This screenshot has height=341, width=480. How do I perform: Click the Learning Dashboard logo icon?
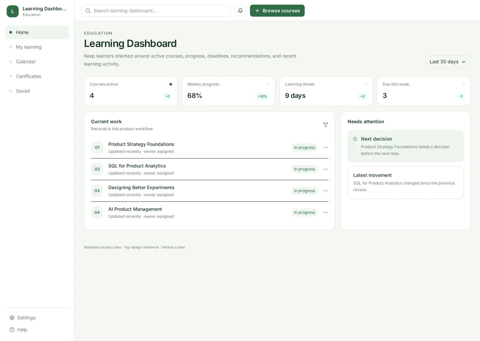click(13, 11)
